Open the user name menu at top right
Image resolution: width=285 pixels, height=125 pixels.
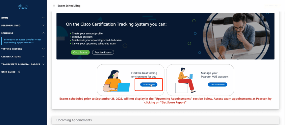pos(272,6)
